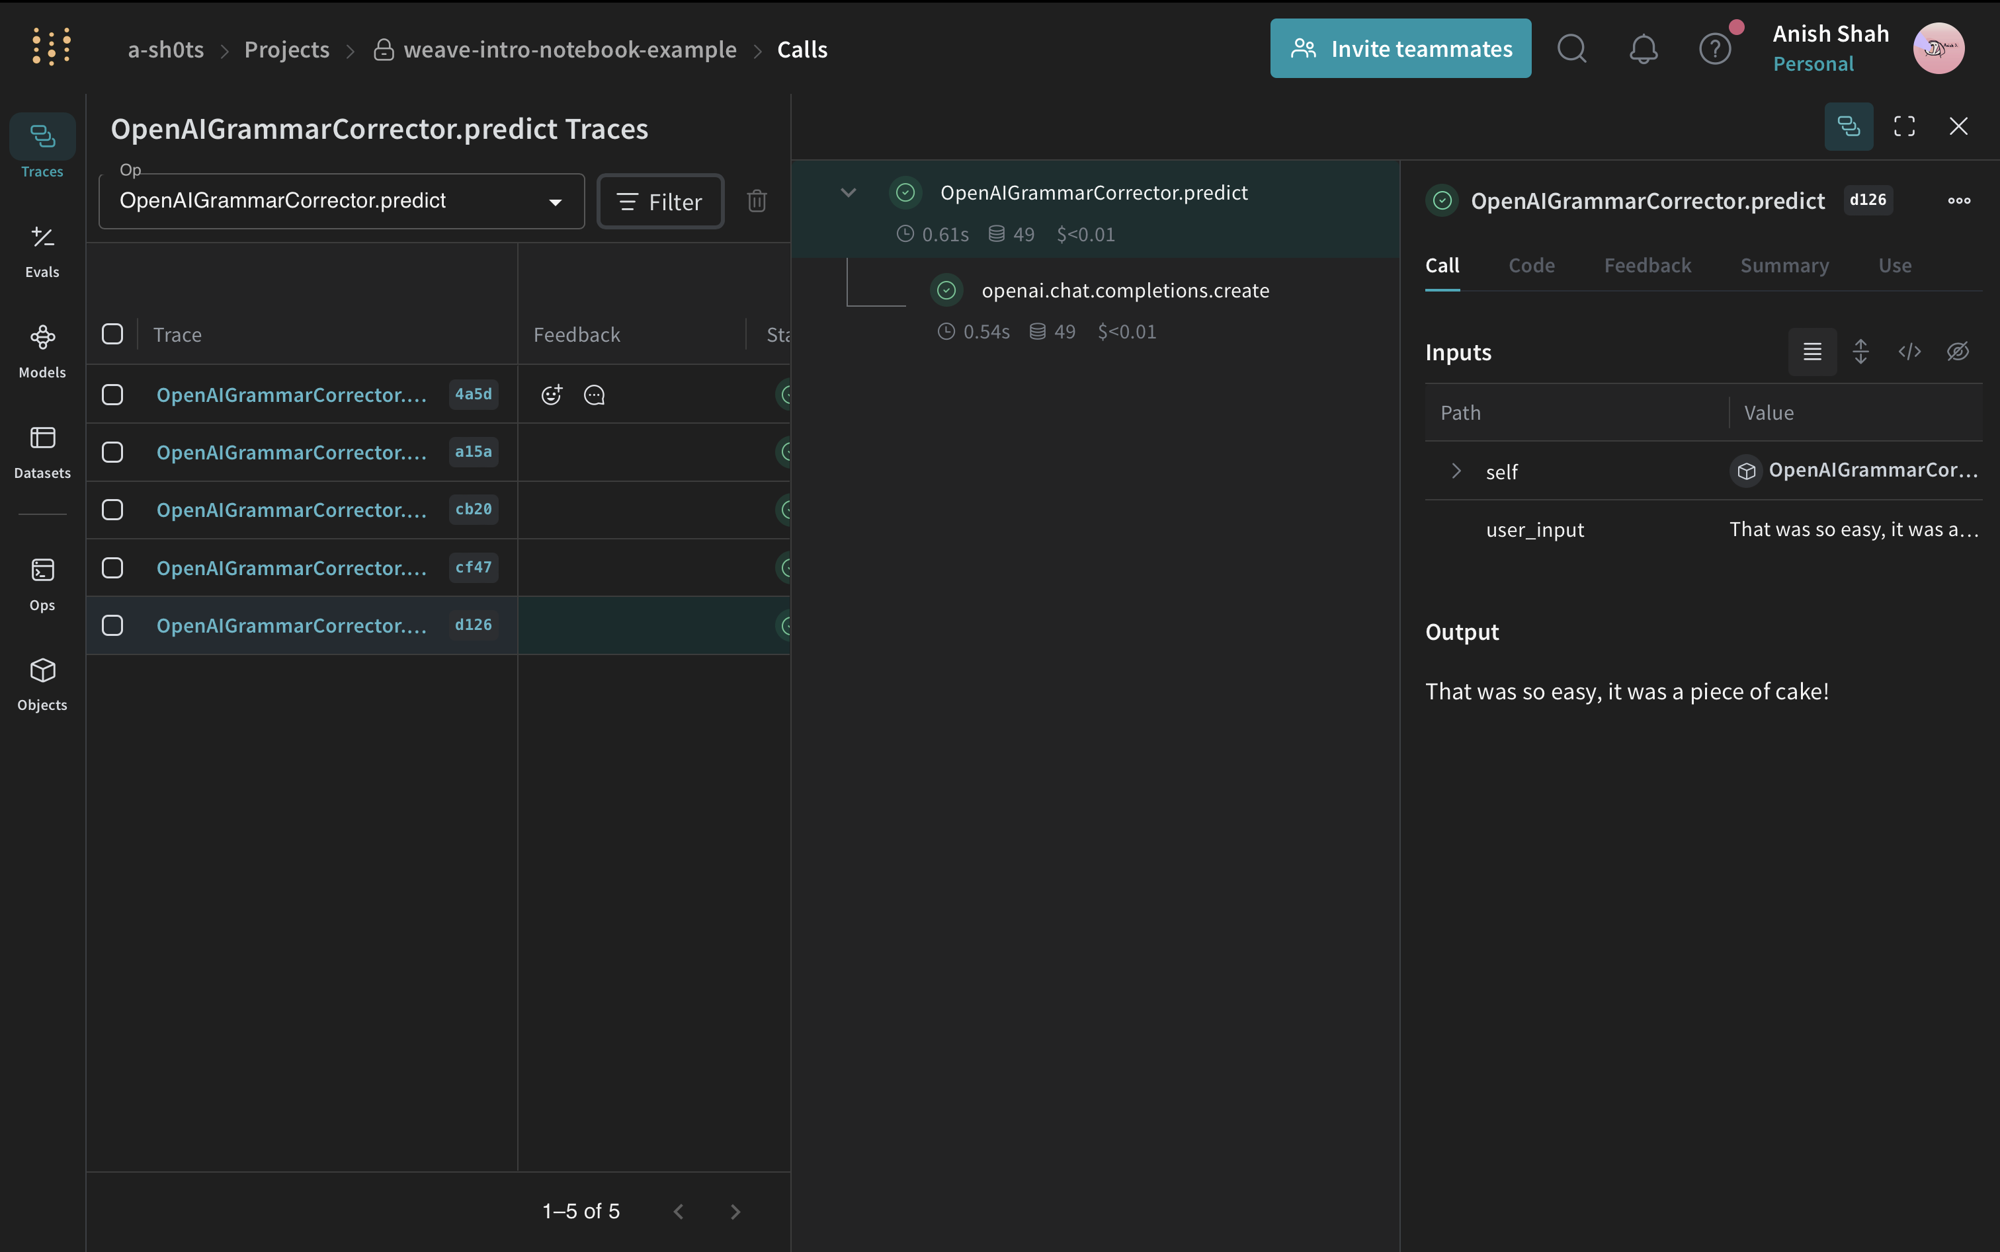
Task: Click the status icon of OpenAIGrammarCorrector.predict tree node
Action: coord(905,193)
